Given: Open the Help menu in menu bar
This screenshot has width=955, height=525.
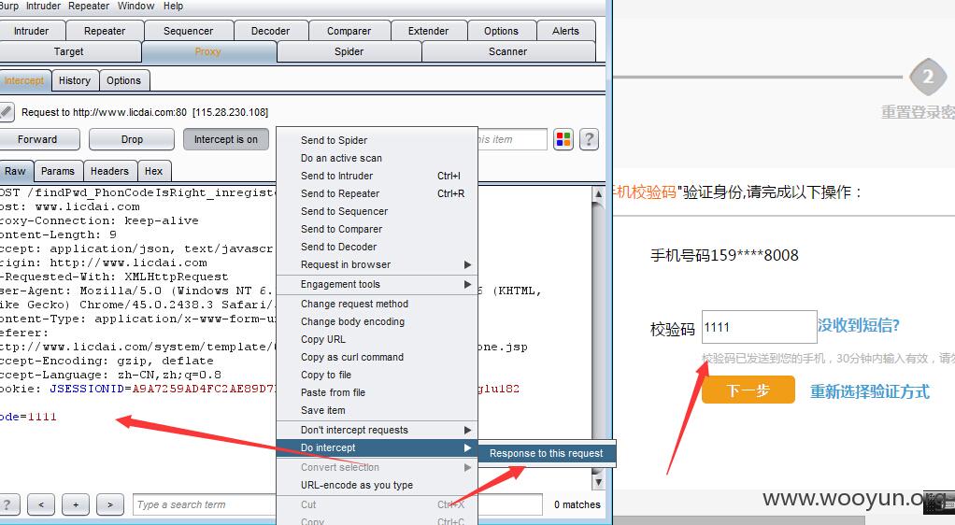Looking at the screenshot, I should coord(173,6).
